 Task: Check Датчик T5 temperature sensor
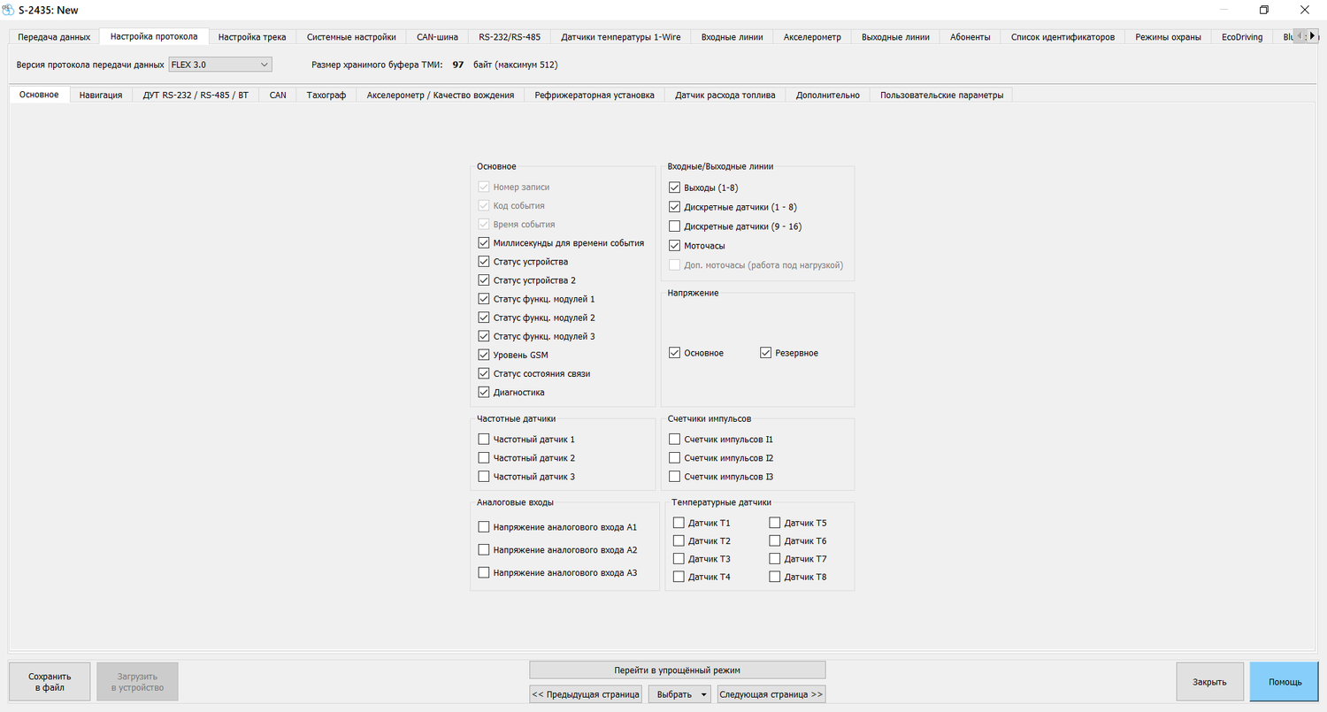(x=775, y=523)
